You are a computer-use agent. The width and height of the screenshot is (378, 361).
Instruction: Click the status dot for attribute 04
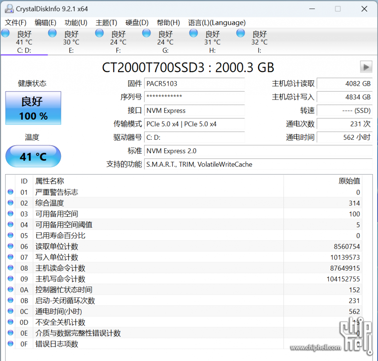click(x=10, y=224)
